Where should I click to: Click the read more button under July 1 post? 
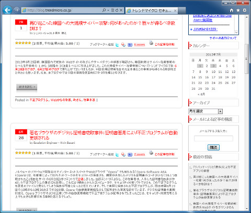click(27, 87)
